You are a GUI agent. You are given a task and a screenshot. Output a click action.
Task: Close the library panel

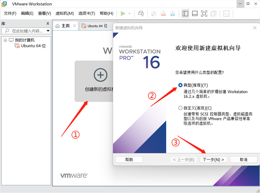[48, 23]
